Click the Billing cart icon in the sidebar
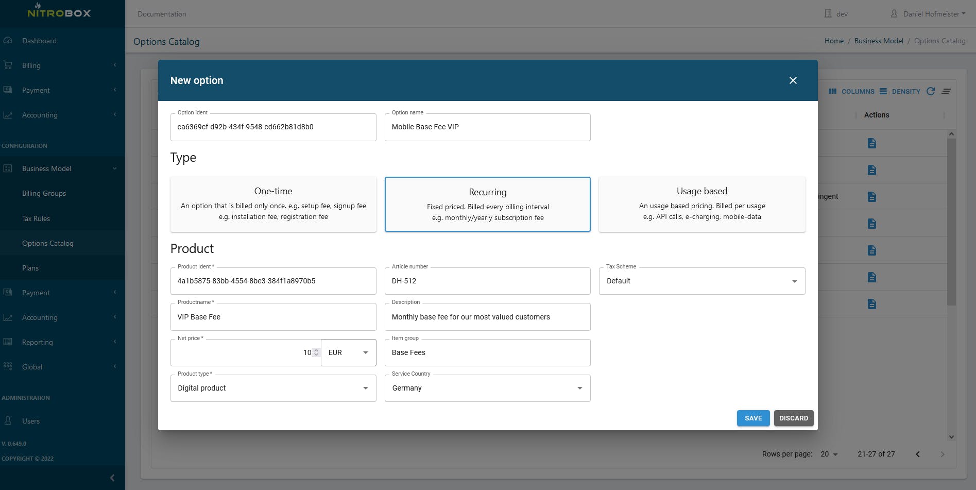This screenshot has height=490, width=976. (x=8, y=65)
